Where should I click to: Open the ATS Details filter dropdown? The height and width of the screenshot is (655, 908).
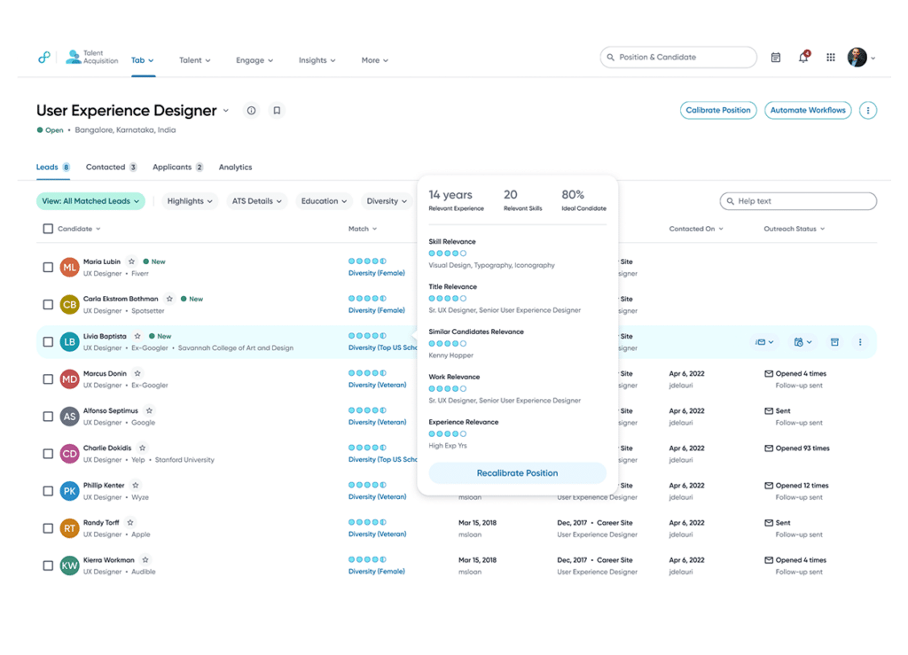256,201
